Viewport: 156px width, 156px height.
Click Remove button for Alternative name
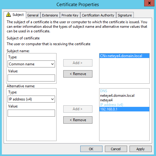point(78,120)
